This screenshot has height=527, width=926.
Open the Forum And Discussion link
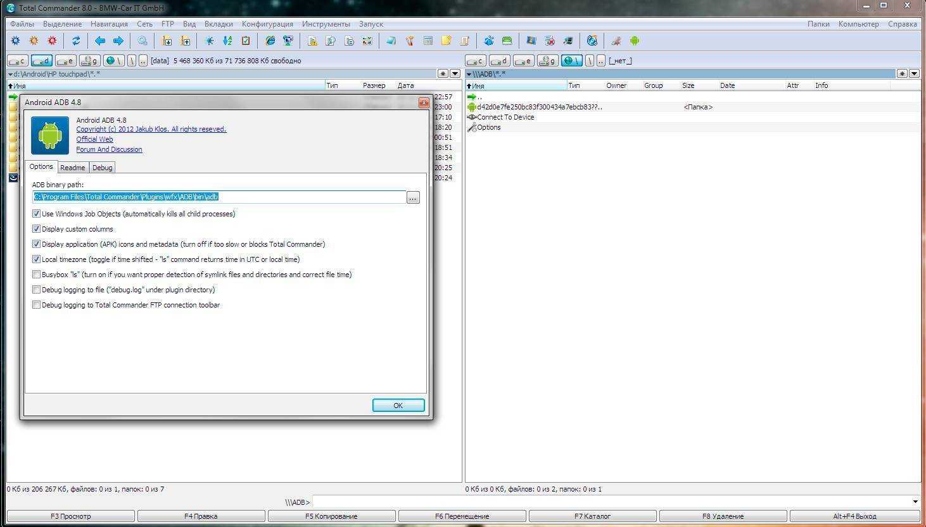click(x=109, y=149)
